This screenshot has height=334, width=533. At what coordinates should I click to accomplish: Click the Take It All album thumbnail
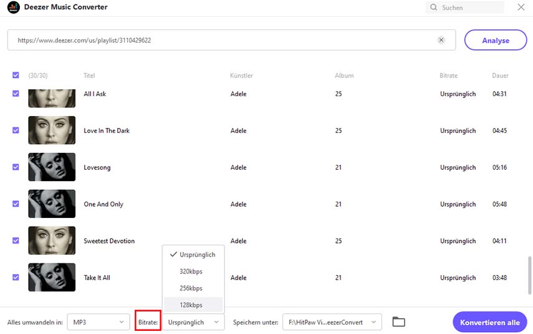click(x=52, y=277)
